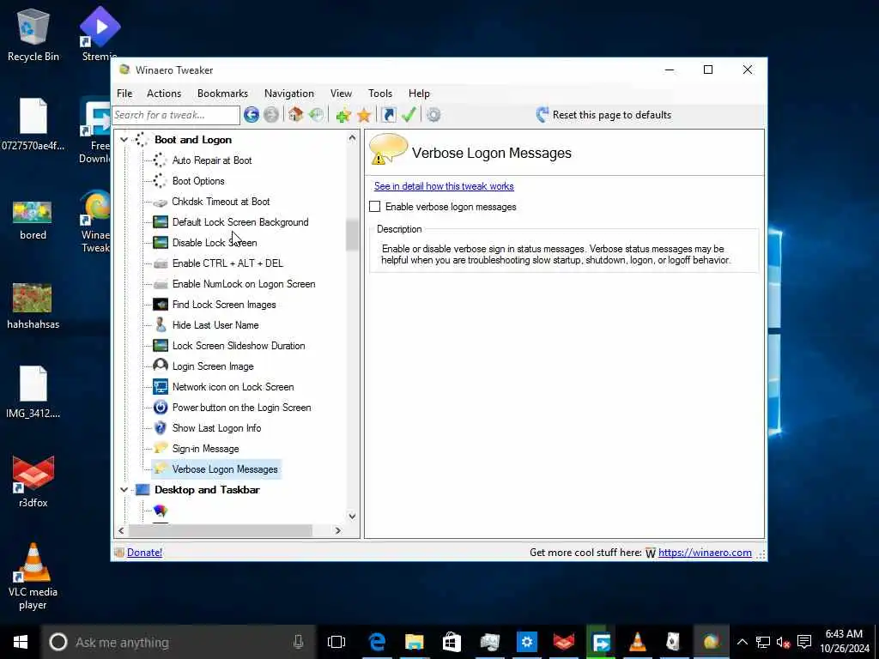Select Lock Screen Slideshow Duration item
This screenshot has width=879, height=659.
239,346
